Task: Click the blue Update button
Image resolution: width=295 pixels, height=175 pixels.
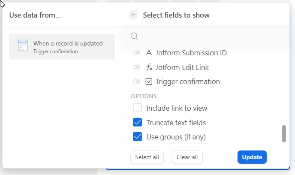Action: tap(252, 157)
